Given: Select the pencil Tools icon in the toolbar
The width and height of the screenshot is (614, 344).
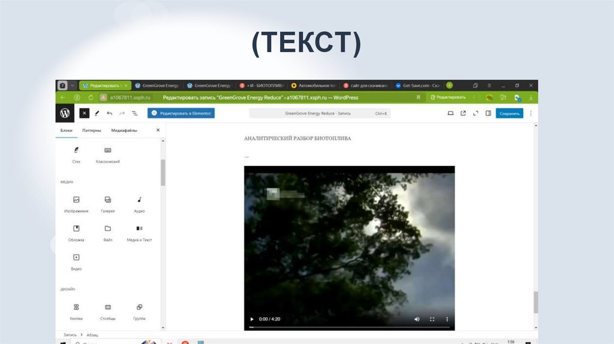Looking at the screenshot, I should 97,113.
